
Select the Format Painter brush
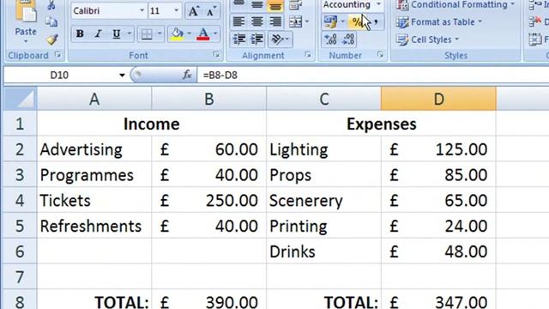pyautogui.click(x=51, y=39)
